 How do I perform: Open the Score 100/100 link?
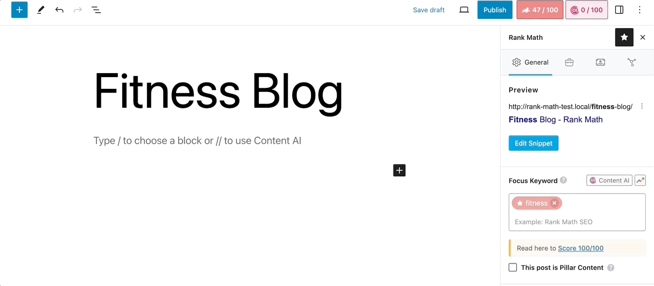pos(580,248)
